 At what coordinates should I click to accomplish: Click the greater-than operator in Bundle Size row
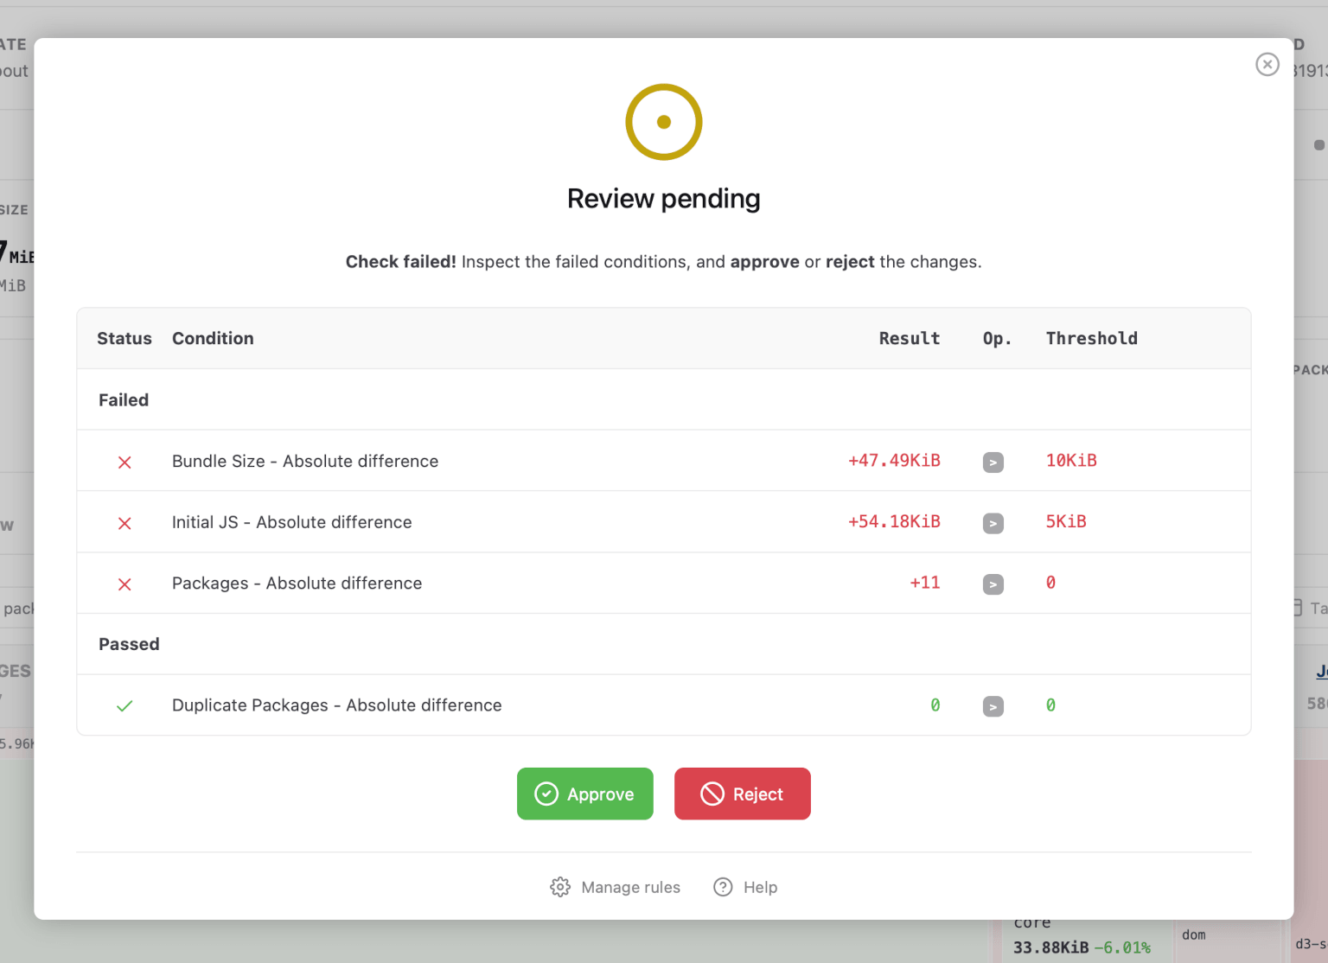point(993,462)
